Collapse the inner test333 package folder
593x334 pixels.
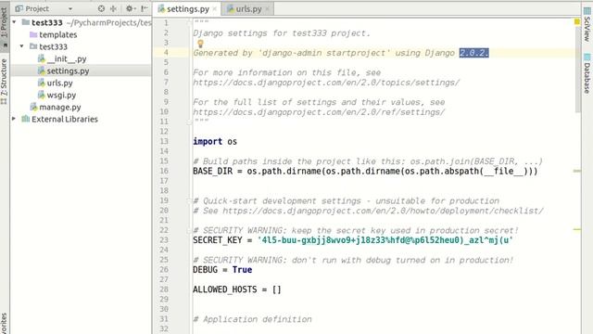coord(22,46)
